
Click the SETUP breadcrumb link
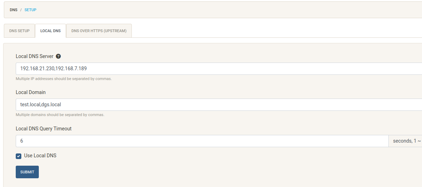(30, 10)
